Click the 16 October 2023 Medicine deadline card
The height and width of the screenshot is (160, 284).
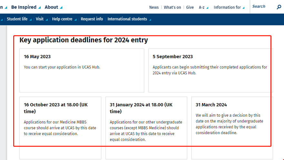click(x=60, y=128)
